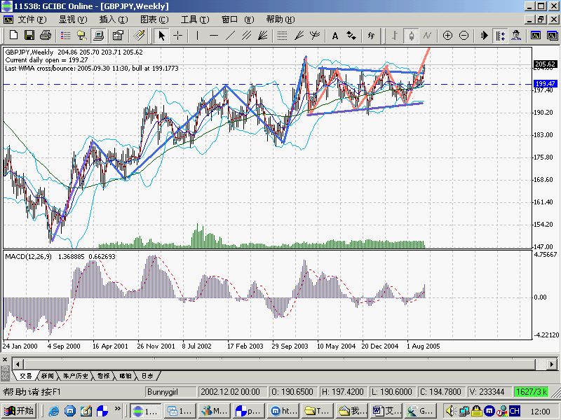Click the Save floppy disk icon
This screenshot has width=561, height=420.
tap(29, 36)
